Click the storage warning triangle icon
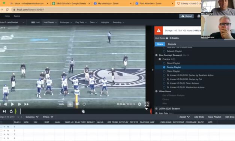Image resolution: width=235 pixels, height=141 pixels. click(159, 30)
